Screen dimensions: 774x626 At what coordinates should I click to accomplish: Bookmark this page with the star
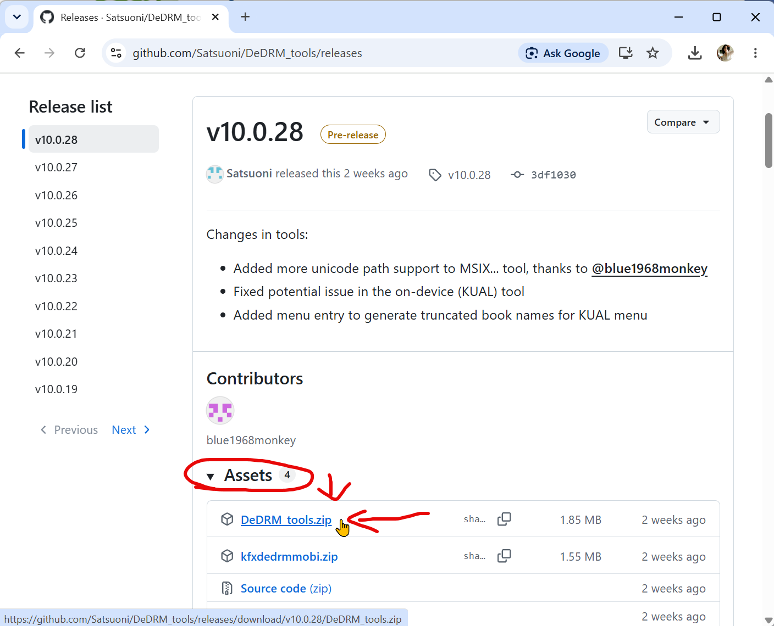653,53
